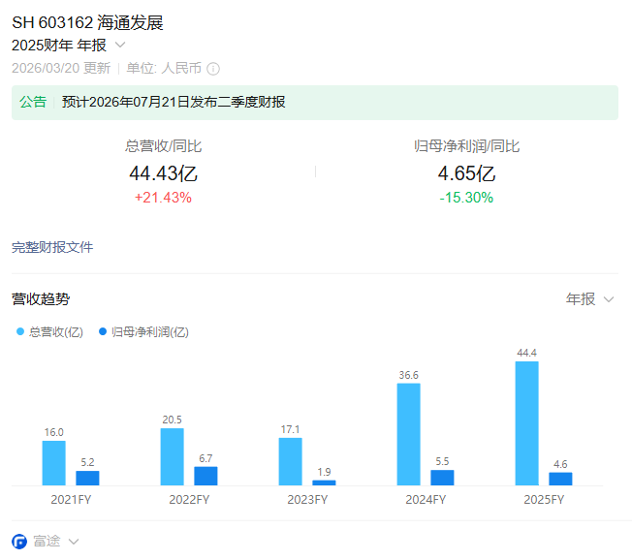632x560 pixels.
Task: Click the 总营收/同比 heading
Action: 163,146
